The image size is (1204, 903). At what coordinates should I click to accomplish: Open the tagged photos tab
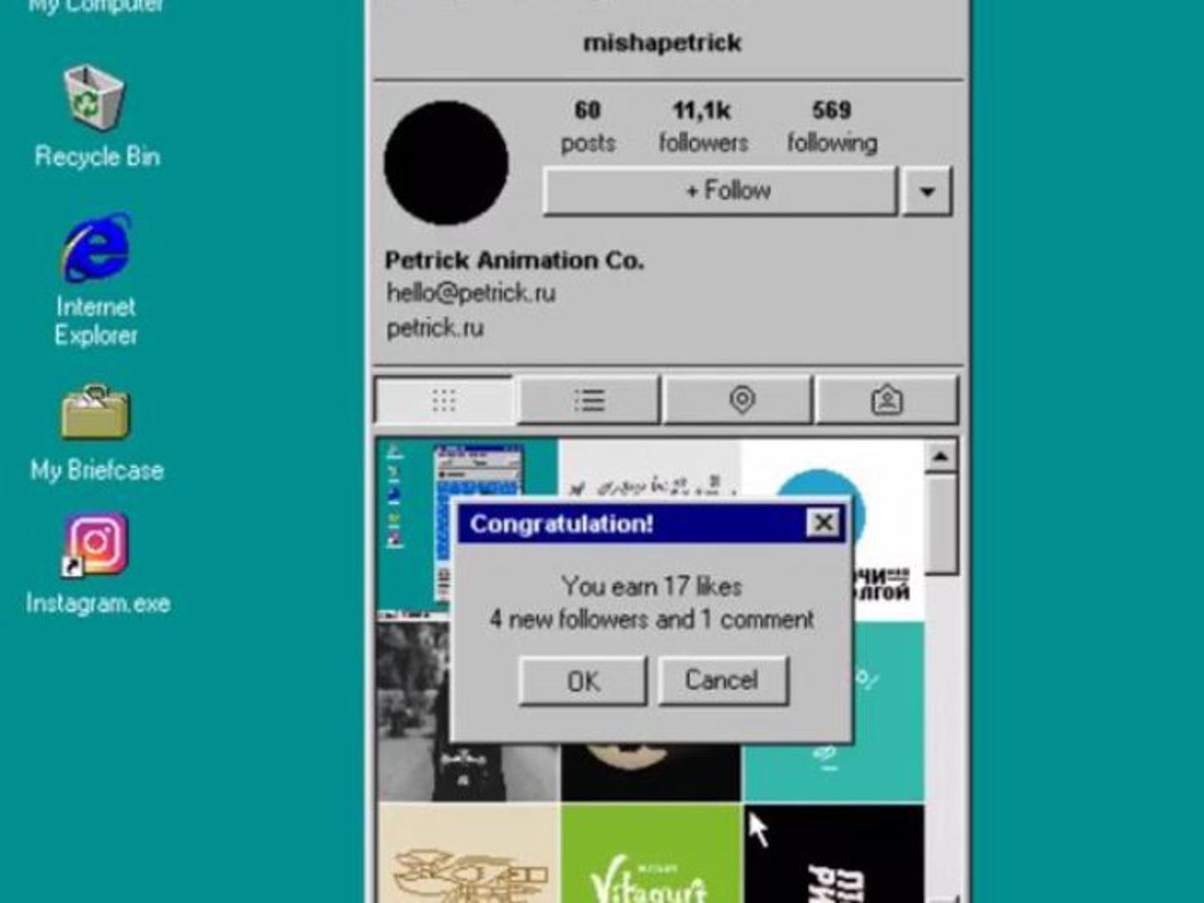point(886,400)
